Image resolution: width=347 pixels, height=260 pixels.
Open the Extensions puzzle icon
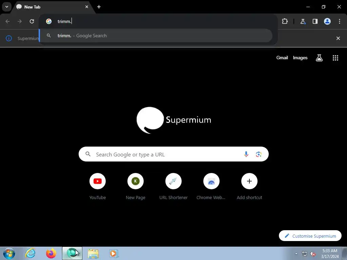coord(285,21)
